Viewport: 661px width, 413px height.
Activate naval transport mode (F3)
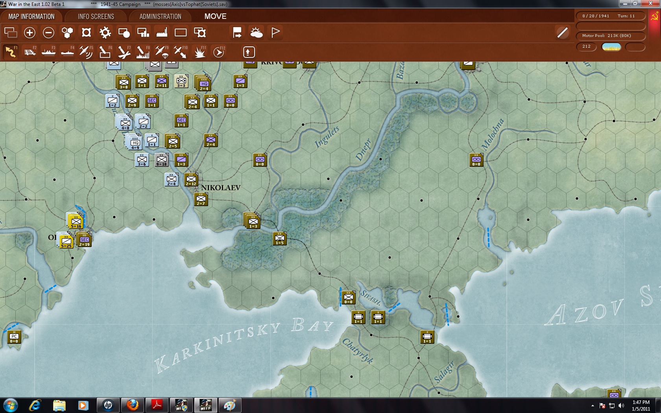pyautogui.click(x=48, y=52)
